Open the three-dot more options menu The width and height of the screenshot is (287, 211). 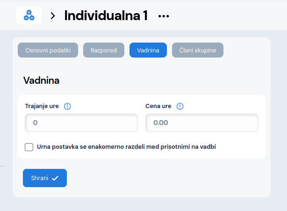163,16
